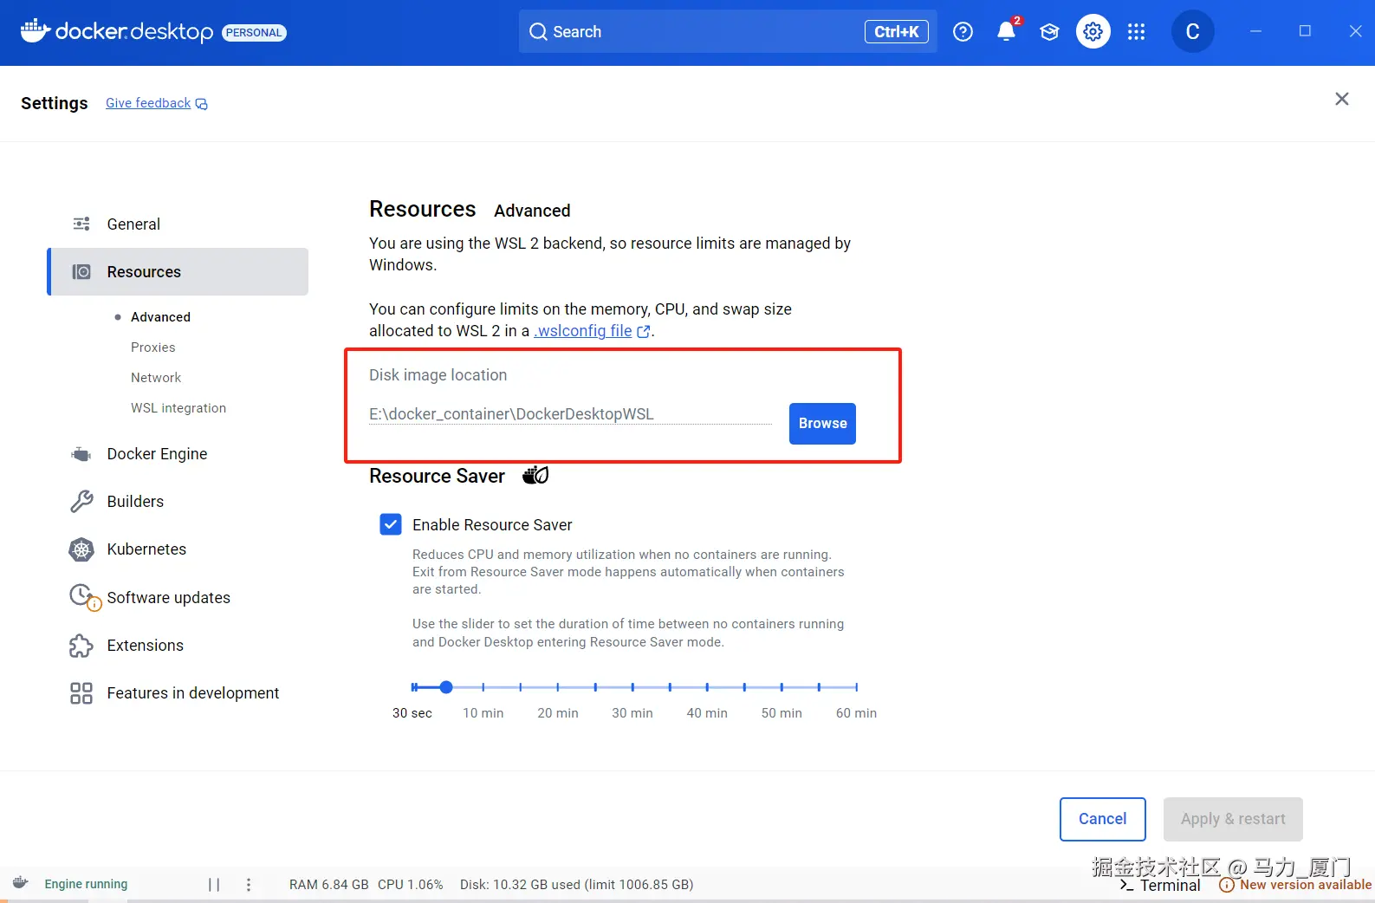The width and height of the screenshot is (1375, 903).
Task: Click the CPU 1.06% status entry
Action: tap(411, 885)
